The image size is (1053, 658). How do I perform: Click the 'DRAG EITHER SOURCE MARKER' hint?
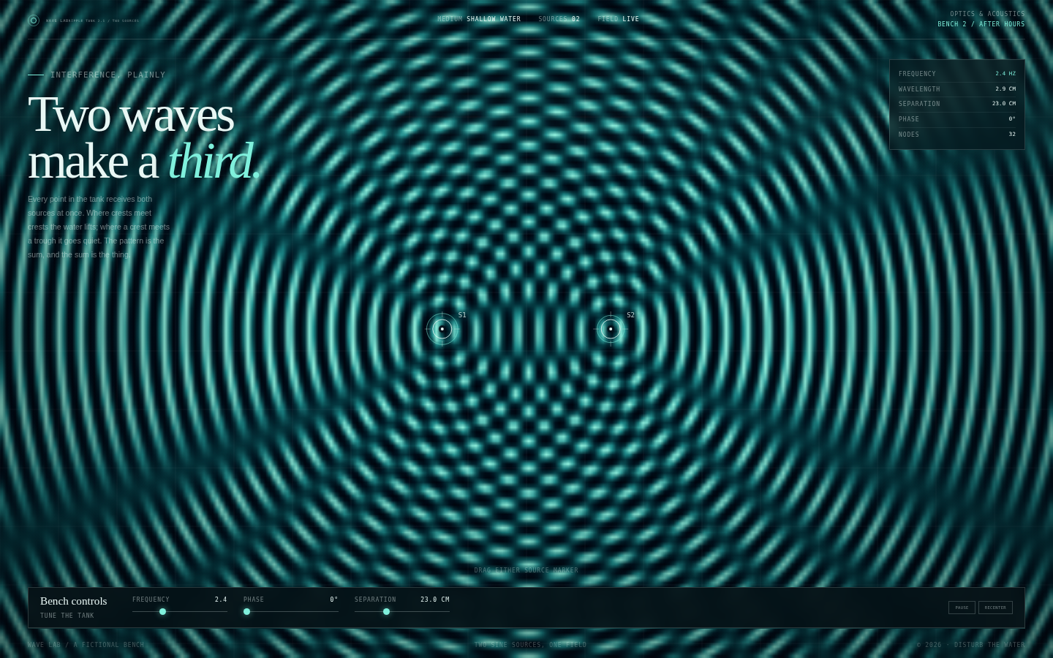[x=526, y=570]
